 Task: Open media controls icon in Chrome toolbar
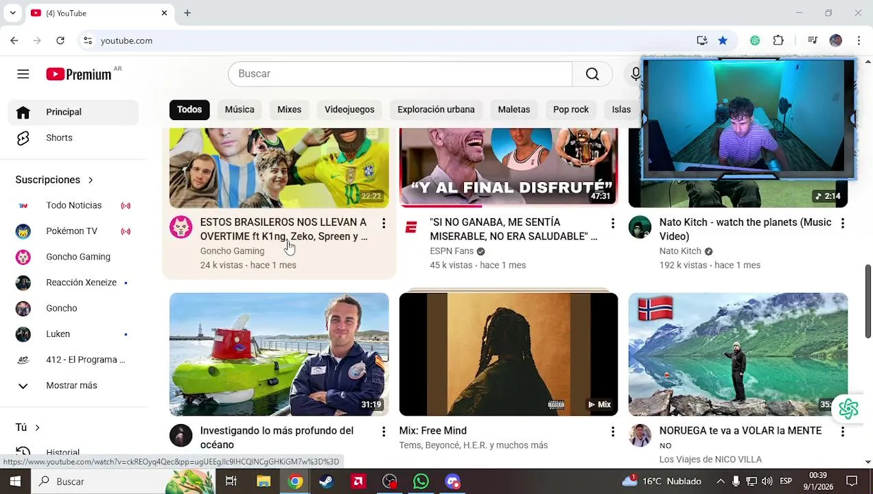813,40
